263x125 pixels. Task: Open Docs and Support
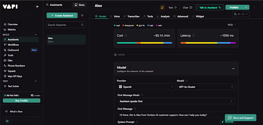coord(241,118)
